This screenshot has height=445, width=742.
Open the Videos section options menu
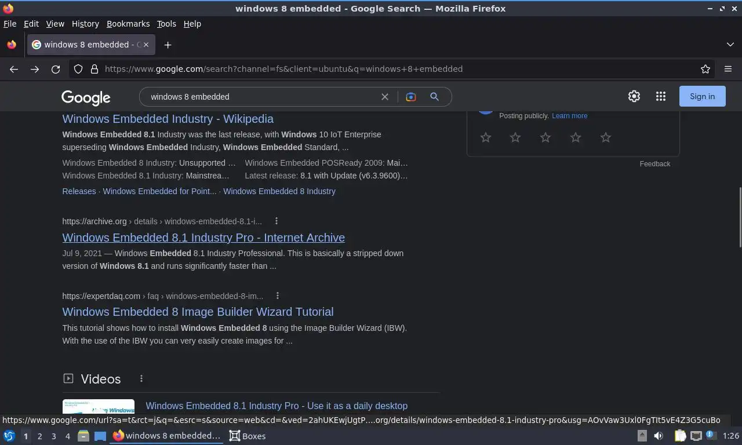pyautogui.click(x=141, y=379)
